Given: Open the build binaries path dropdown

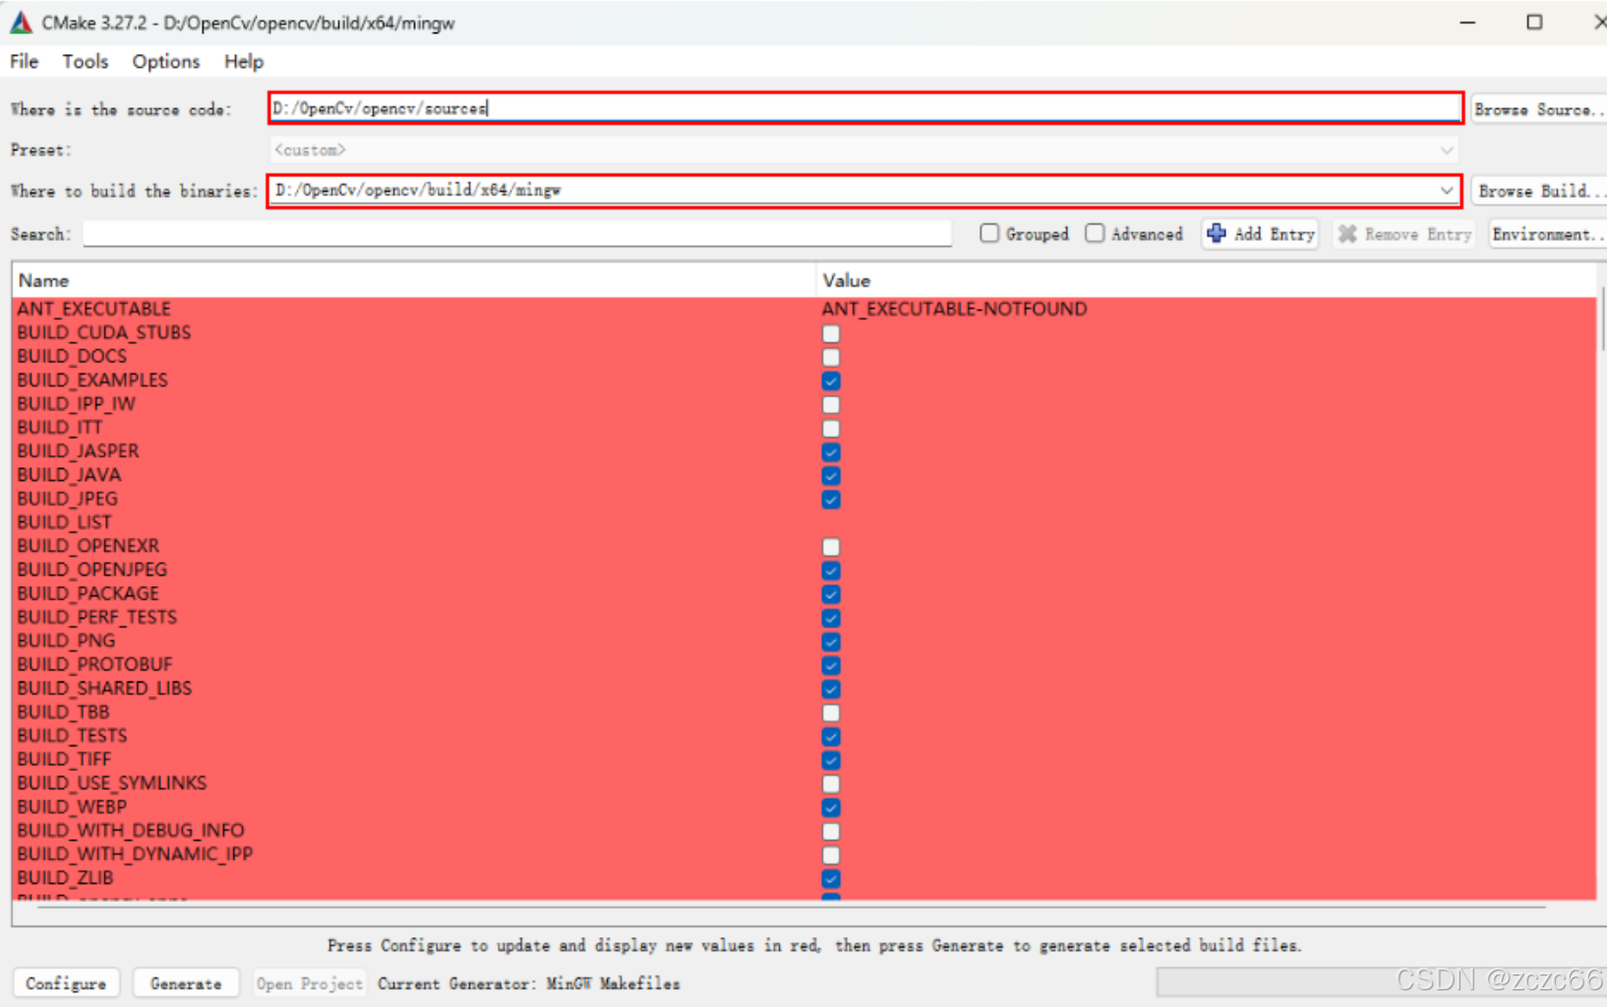Looking at the screenshot, I should 1446,190.
